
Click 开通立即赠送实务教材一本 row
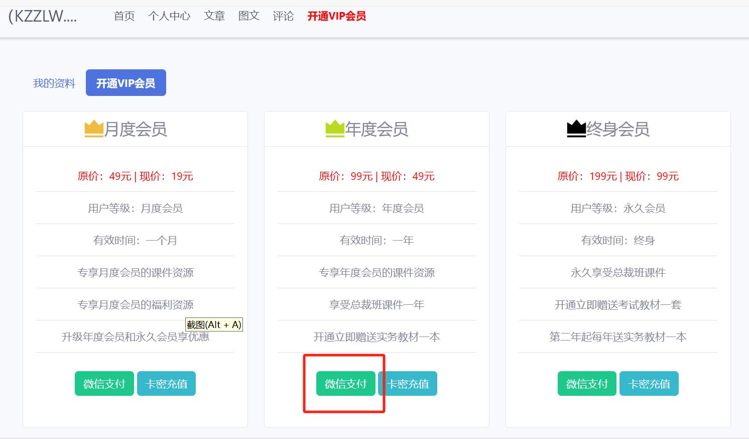coord(377,337)
